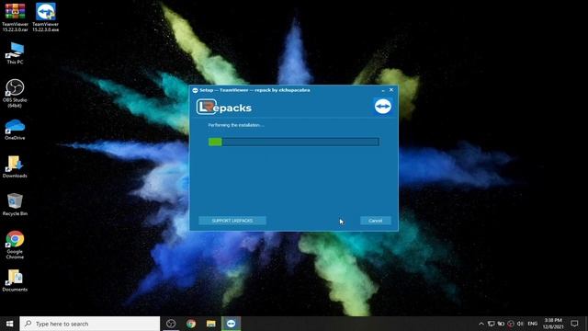Open OneDrive desktop shortcut
The image size is (588, 331).
tap(15, 130)
